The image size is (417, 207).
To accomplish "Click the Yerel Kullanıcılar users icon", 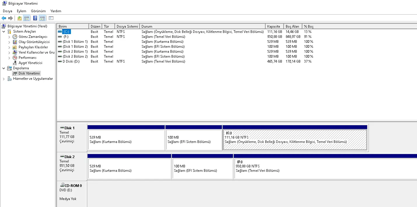I will pos(15,52).
